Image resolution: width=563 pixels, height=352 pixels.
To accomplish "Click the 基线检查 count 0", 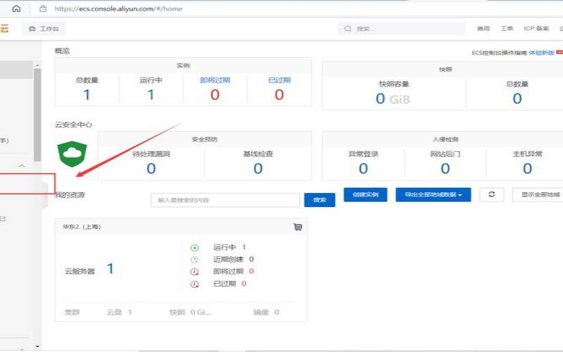I will [x=258, y=168].
